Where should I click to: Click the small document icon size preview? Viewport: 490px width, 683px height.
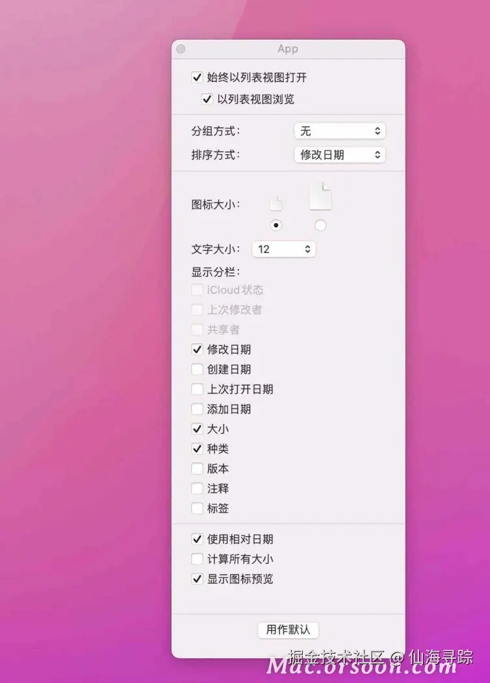click(x=276, y=204)
